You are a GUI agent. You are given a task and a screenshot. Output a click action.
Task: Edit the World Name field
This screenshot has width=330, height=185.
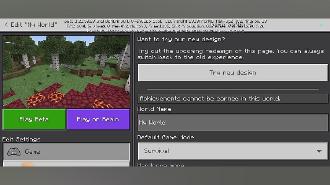pos(233,122)
